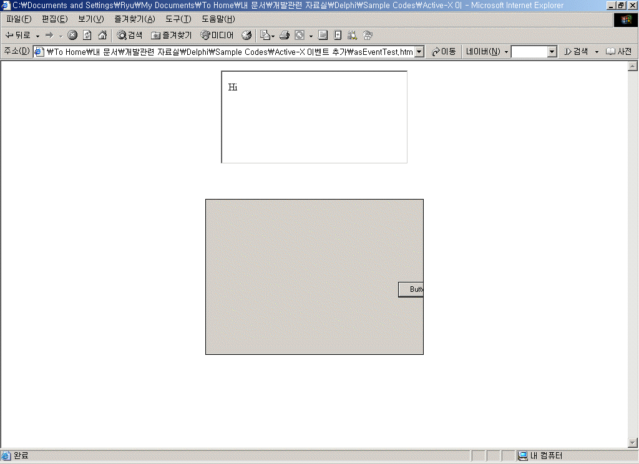Go to Home page icon
This screenshot has width=639, height=464.
point(102,35)
